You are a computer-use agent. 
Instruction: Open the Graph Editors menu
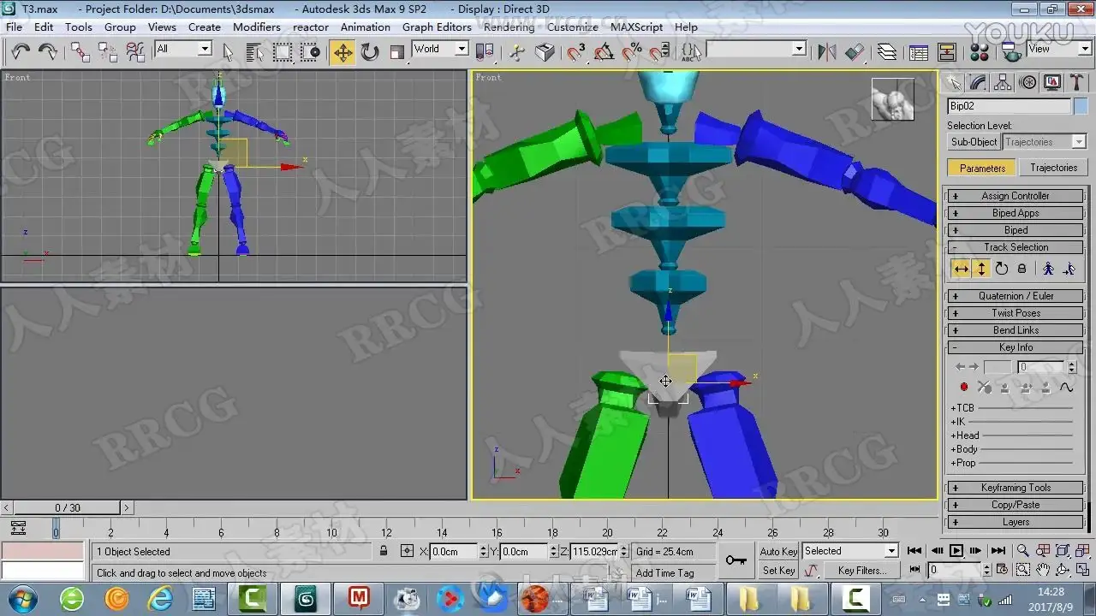(437, 27)
